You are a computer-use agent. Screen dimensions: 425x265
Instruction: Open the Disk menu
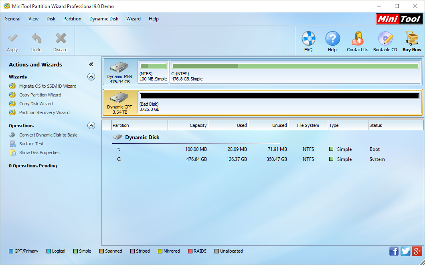[x=51, y=19]
